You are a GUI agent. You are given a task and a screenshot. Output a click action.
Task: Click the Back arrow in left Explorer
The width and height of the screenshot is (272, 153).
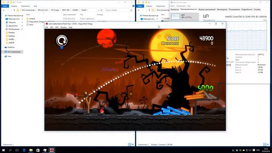pyautogui.click(x=4, y=10)
